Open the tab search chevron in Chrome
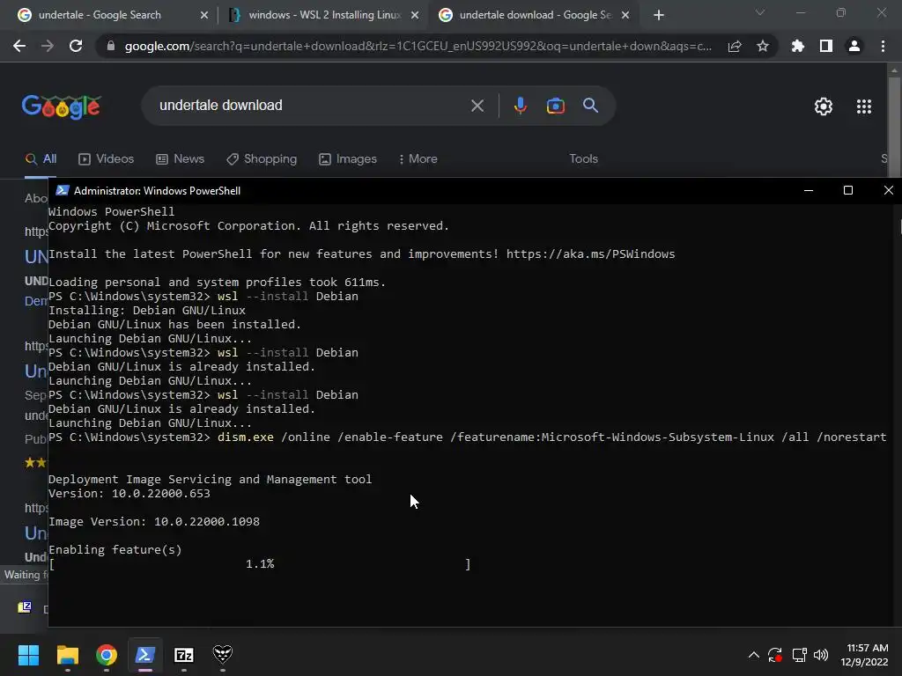Screen dimensions: 902x676 pos(760,12)
